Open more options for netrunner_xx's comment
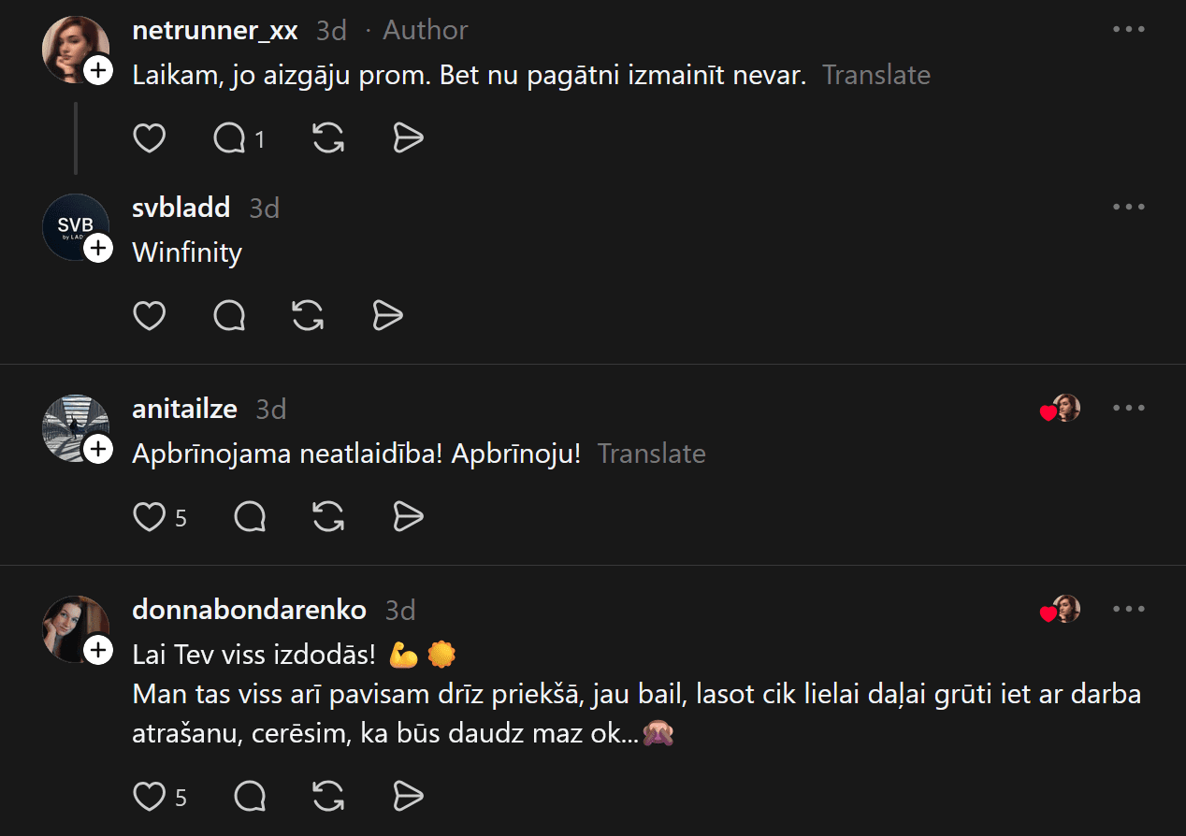Image resolution: width=1186 pixels, height=836 pixels. tap(1129, 29)
